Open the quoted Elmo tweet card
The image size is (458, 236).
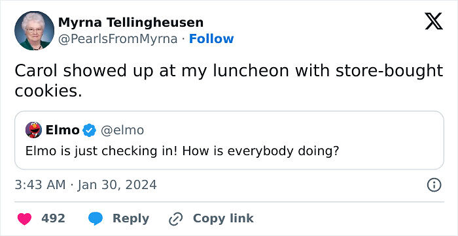229,140
